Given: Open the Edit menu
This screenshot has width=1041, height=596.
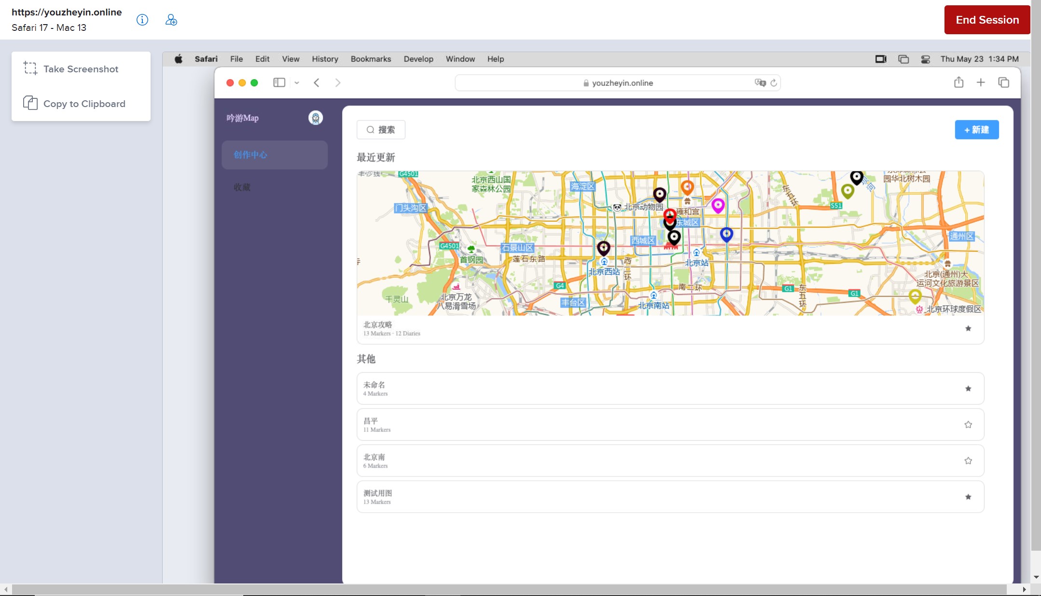Looking at the screenshot, I should pos(263,59).
